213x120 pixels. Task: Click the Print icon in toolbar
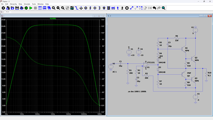pyautogui.click(x=22, y=8)
